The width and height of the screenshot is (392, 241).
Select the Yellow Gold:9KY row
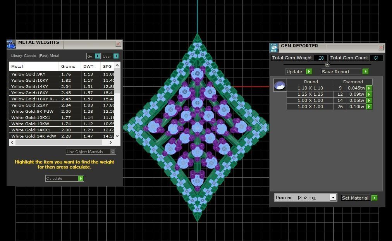point(62,74)
